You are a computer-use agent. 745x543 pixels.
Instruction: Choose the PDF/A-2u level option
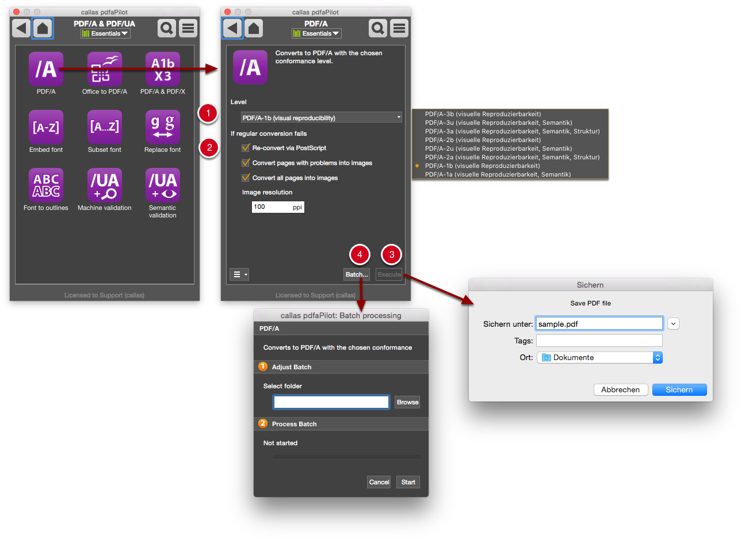[x=499, y=148]
